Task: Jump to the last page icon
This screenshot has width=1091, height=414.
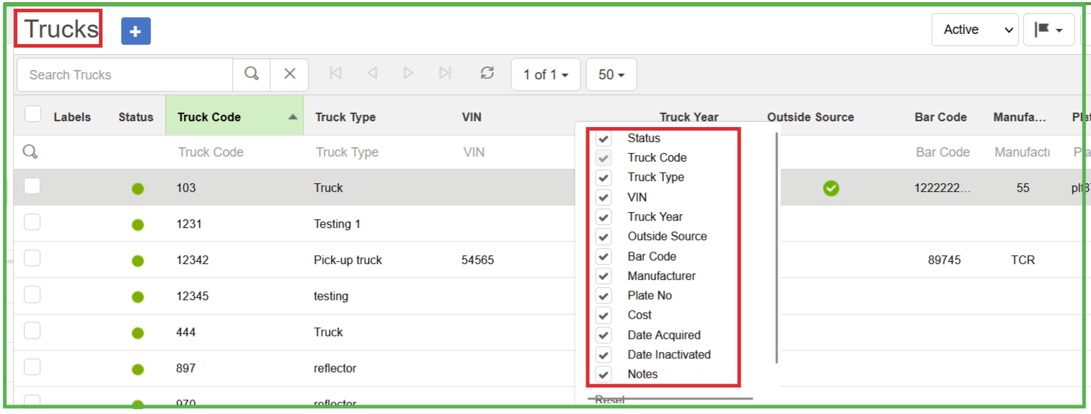Action: click(445, 74)
